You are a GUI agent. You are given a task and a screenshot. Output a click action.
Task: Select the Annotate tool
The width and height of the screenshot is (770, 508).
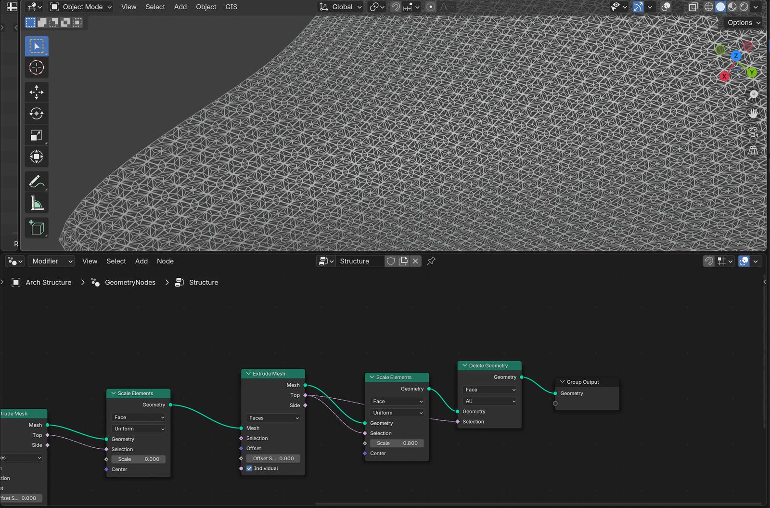click(x=37, y=182)
